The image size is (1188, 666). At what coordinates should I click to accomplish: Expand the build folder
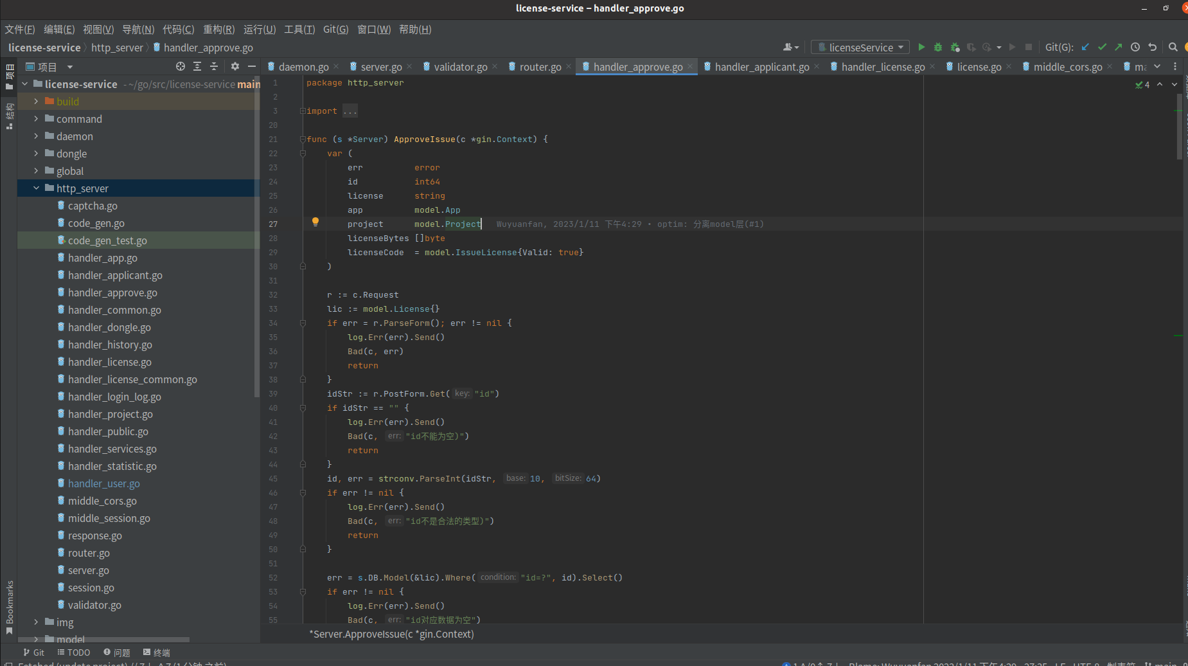tap(36, 102)
